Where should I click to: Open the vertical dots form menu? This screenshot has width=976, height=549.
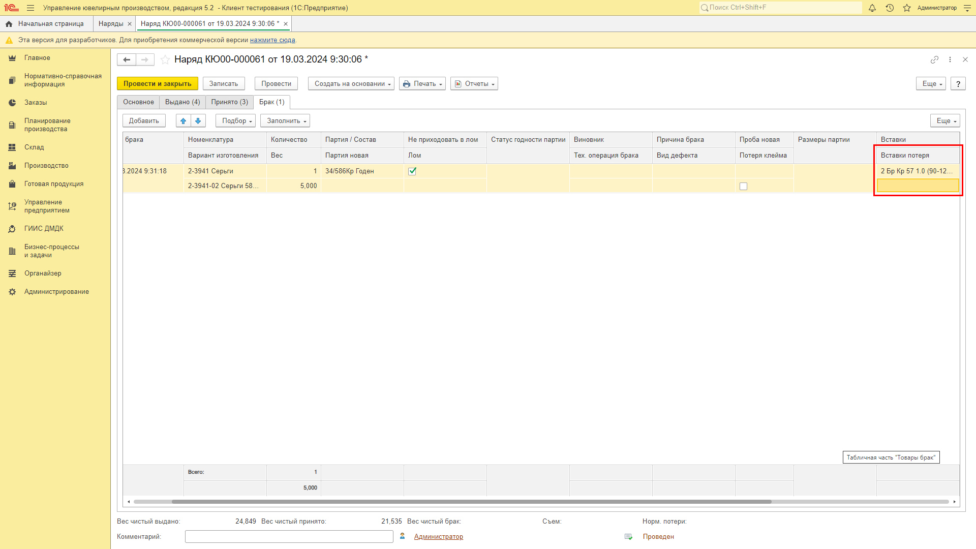(950, 59)
